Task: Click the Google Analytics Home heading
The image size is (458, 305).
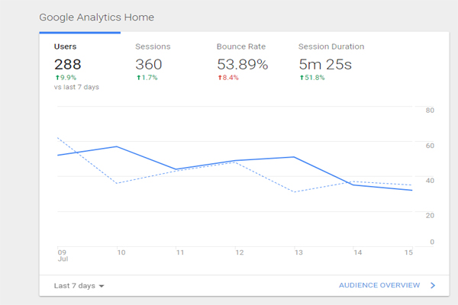Action: click(x=96, y=18)
